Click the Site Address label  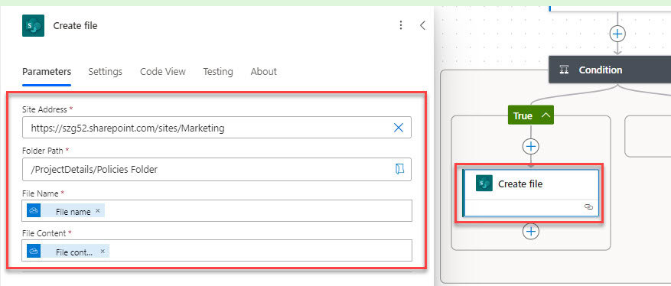(x=44, y=109)
